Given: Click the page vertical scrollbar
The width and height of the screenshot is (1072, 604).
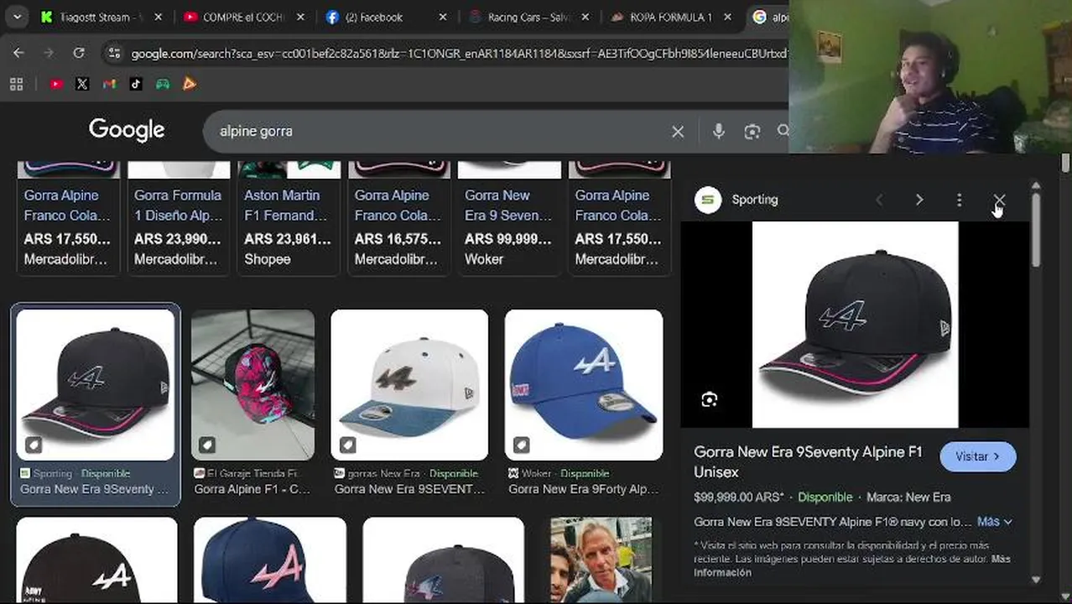Looking at the screenshot, I should [x=1065, y=163].
